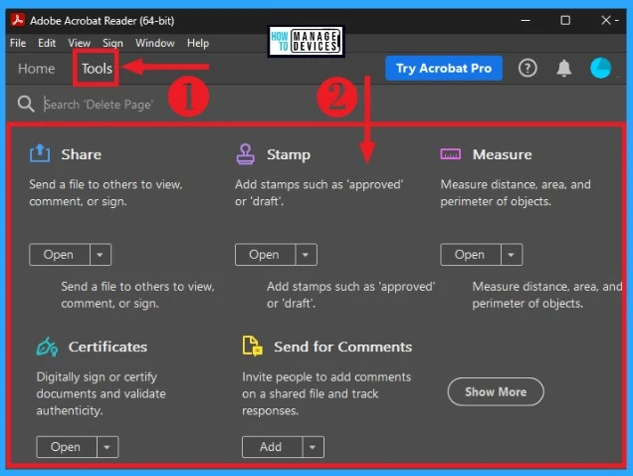This screenshot has width=633, height=476.
Task: Switch to the Home tab
Action: 37,69
